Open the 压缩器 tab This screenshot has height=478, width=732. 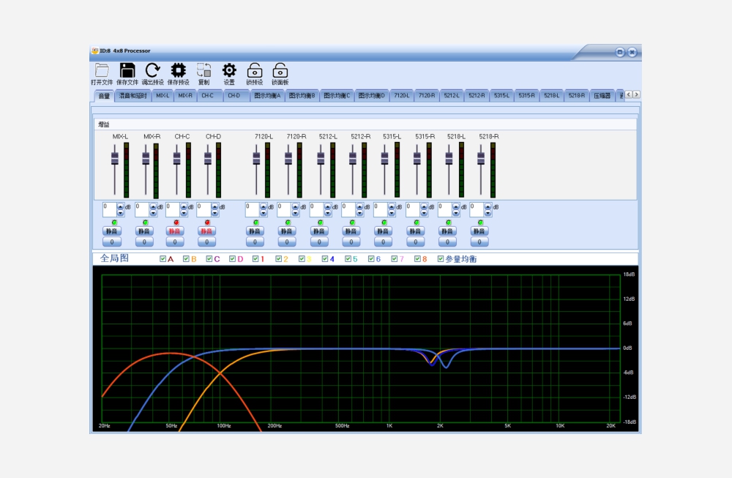(x=602, y=96)
